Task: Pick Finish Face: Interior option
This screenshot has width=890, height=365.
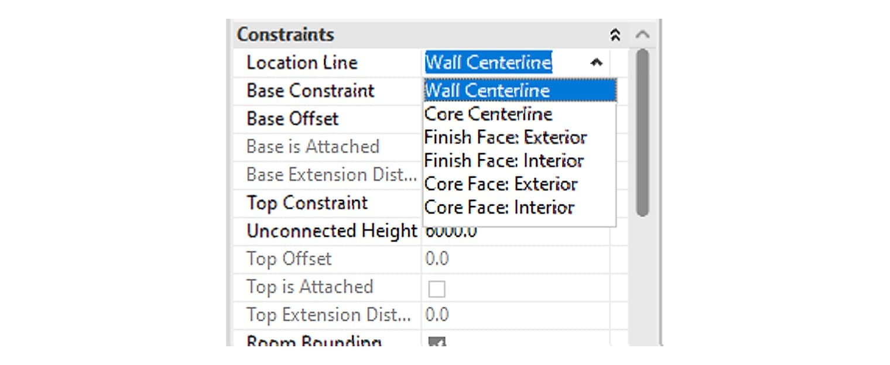Action: 519,160
